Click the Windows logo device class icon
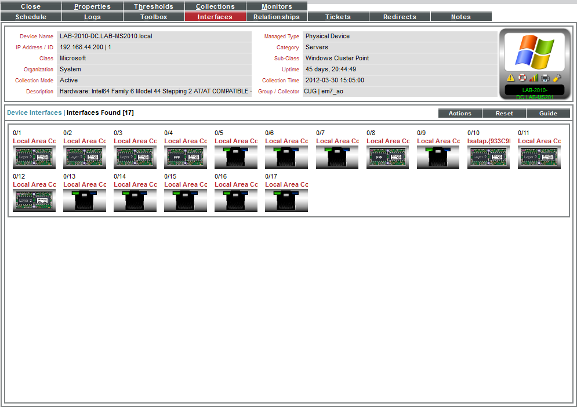 tap(534, 52)
